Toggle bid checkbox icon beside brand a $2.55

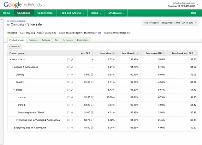click(92, 97)
